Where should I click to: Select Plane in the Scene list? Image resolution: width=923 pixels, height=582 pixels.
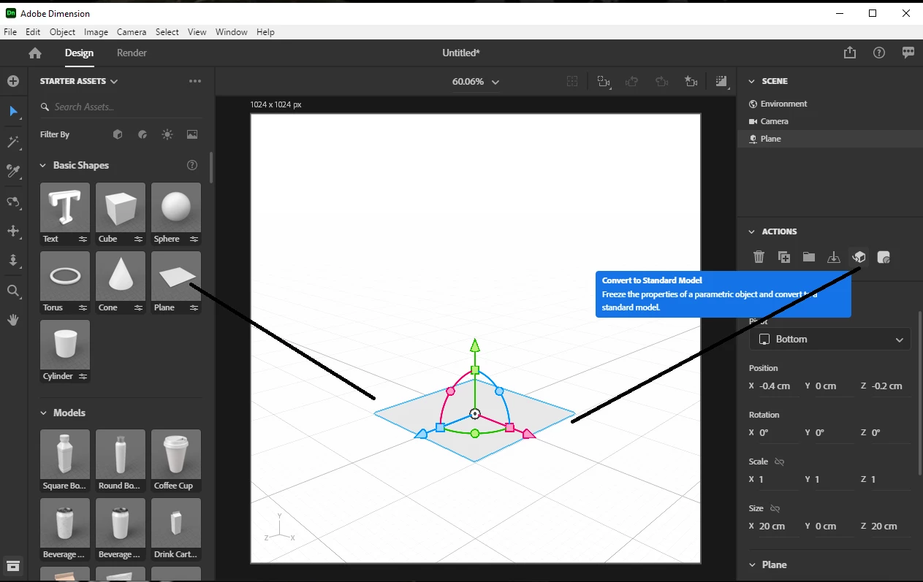[830, 139]
